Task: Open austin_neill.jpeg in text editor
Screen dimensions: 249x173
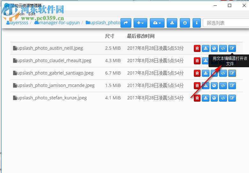Action: (232, 48)
